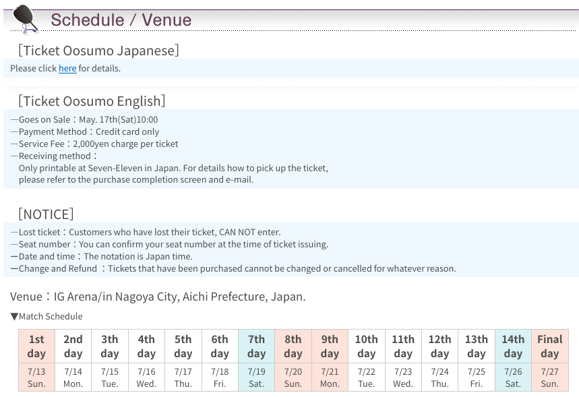Click the sumo fan icon beside Schedule / Venue
Viewport: 579px width, 397px height.
pos(26,19)
